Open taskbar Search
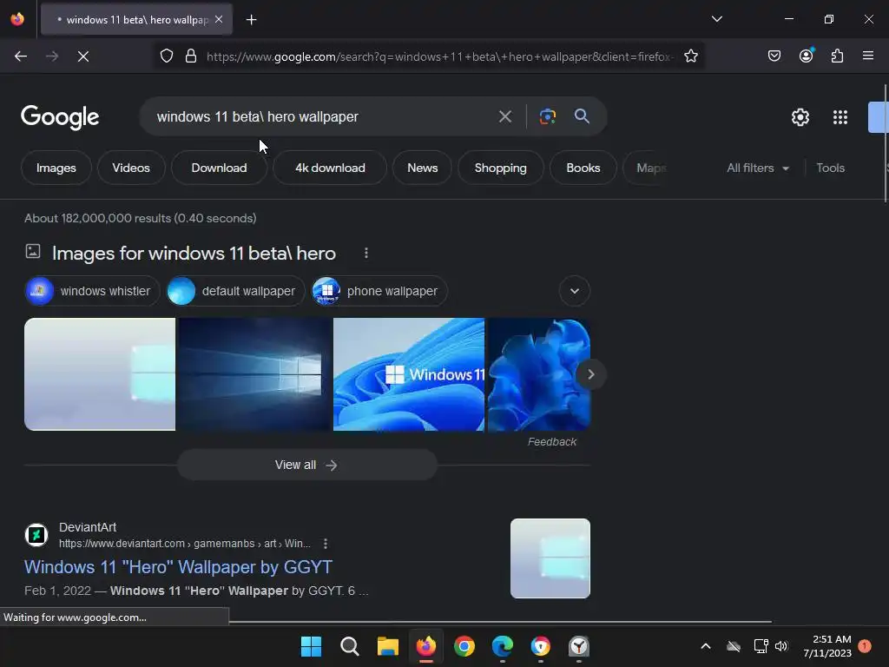 point(349,646)
